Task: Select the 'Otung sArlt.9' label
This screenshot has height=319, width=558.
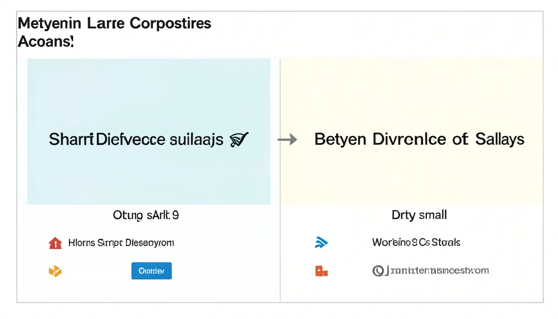Action: pos(146,215)
